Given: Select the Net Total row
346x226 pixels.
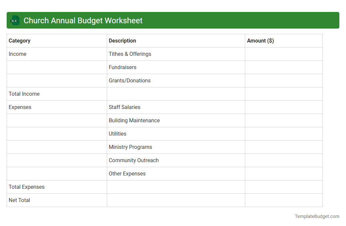Looking at the screenshot, I should [x=19, y=200].
